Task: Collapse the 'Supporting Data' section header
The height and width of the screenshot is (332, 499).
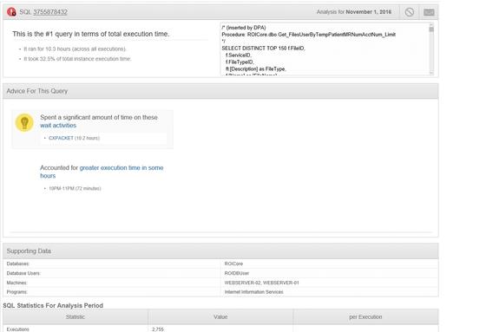Action: click(220, 251)
